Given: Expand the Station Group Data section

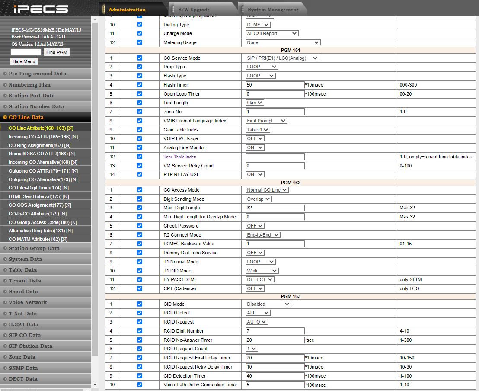Looking at the screenshot, I should (34, 248).
